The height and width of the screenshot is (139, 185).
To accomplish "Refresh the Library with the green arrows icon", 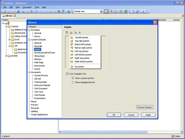I will (x=126, y=11).
